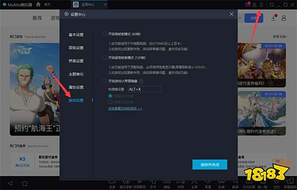Open profile icon in app center header
297x190 pixels.
coord(284,18)
